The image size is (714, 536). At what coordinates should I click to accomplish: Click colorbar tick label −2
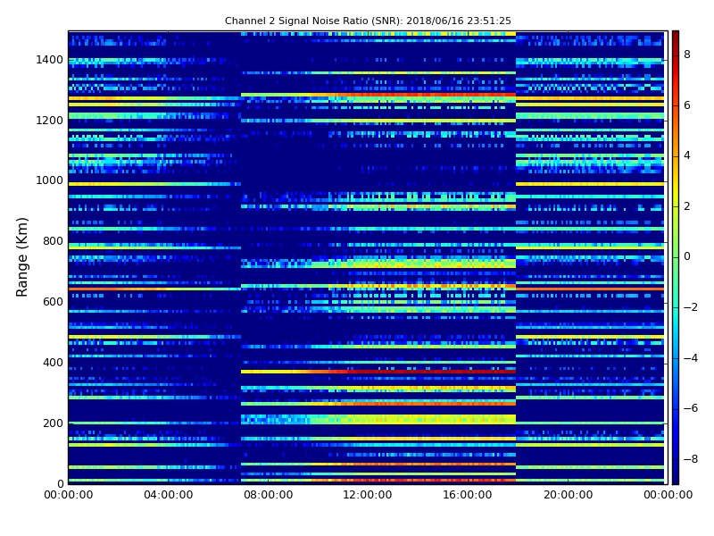[x=691, y=307]
